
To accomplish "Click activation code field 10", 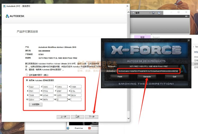I will click(x=48, y=95).
